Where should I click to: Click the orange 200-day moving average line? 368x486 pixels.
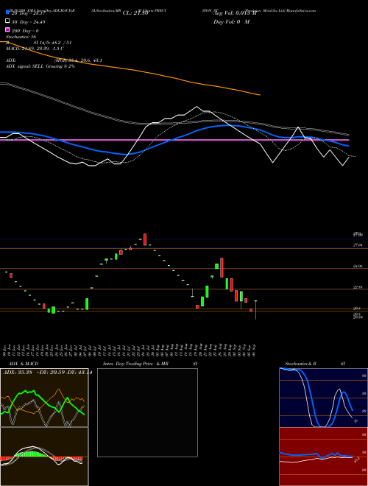tap(130, 69)
